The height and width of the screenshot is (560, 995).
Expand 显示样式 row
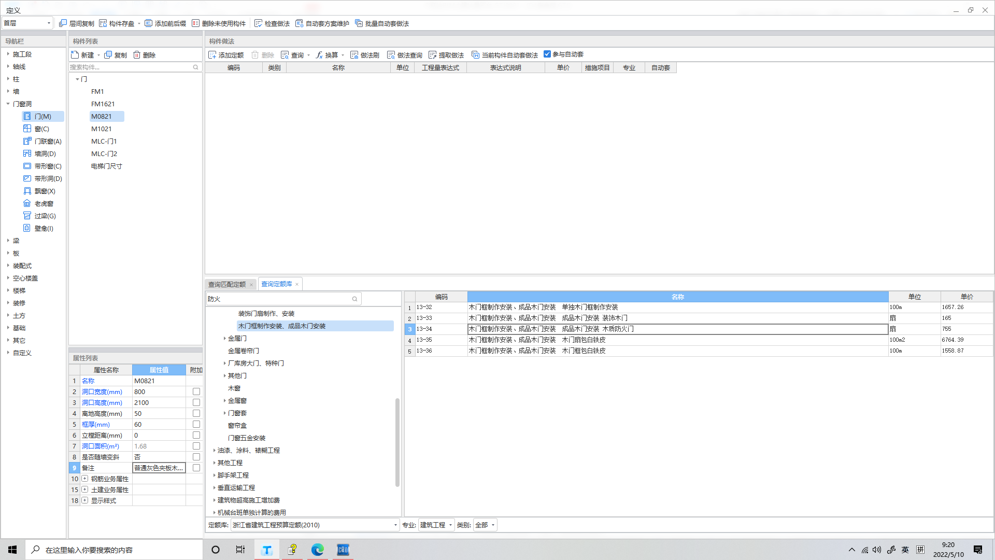coord(84,500)
